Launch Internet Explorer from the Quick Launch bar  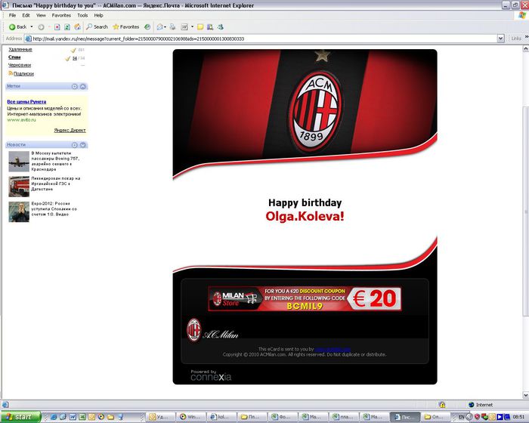54,417
